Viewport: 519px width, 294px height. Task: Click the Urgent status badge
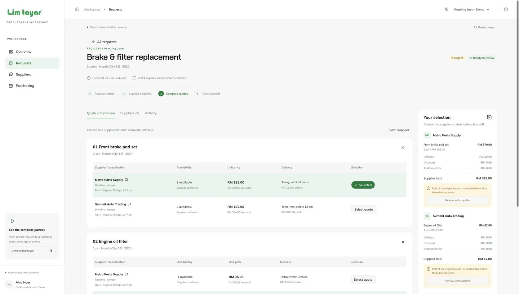(457, 58)
